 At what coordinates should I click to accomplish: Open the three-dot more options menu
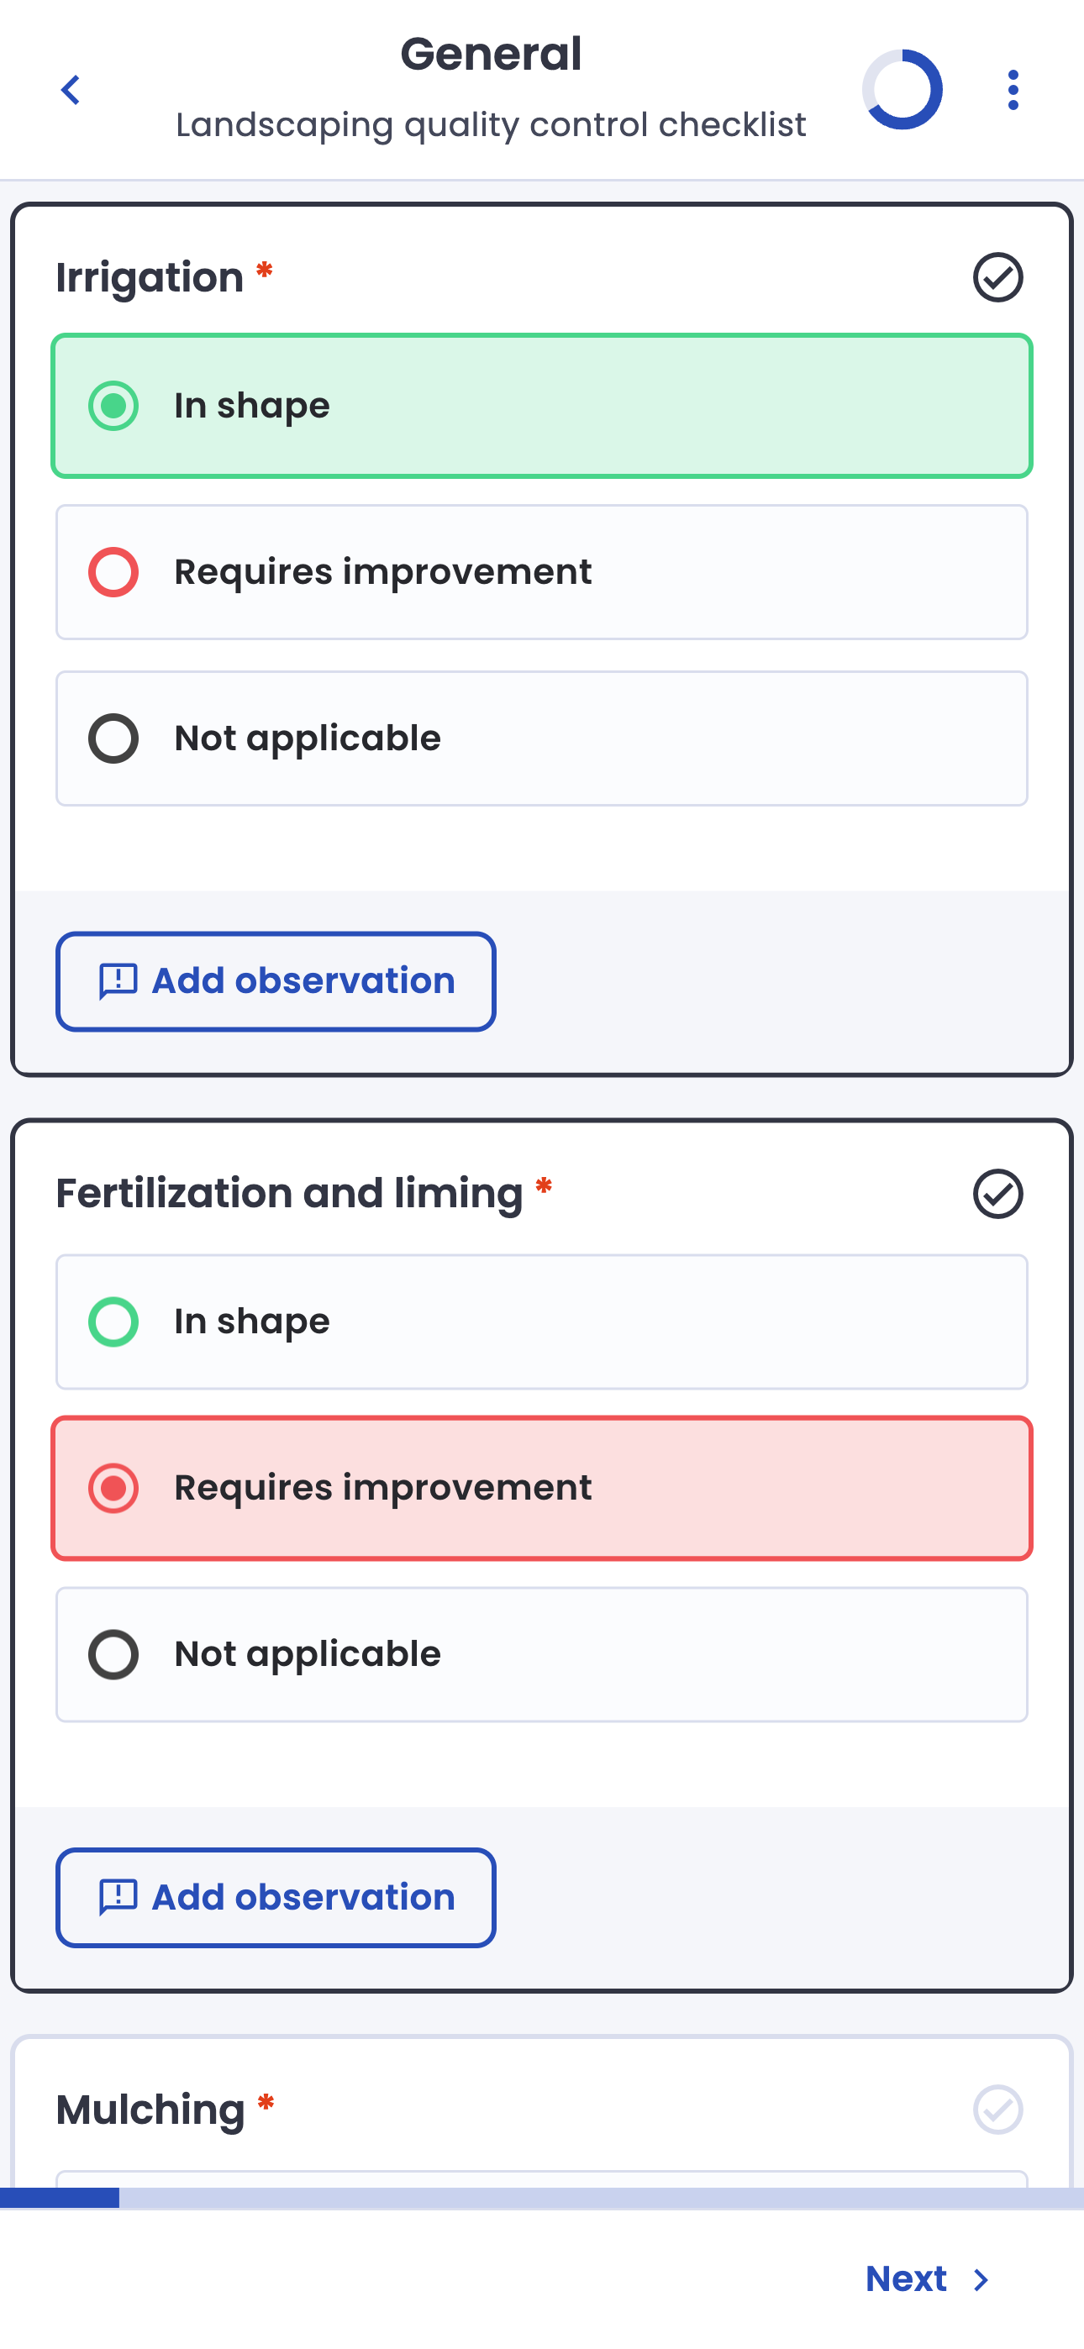(x=1012, y=90)
